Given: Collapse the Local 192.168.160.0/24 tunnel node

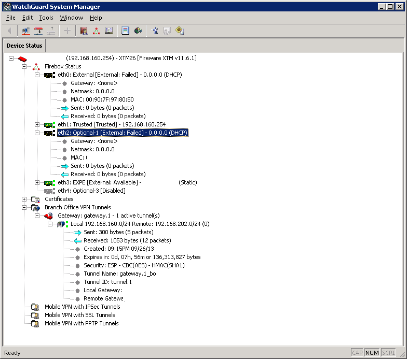Looking at the screenshot, I should 50,224.
